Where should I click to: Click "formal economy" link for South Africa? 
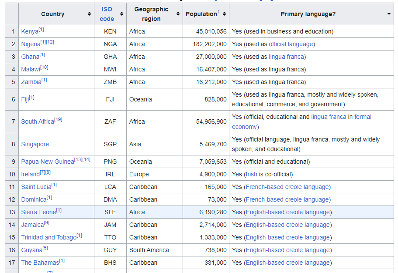click(363, 117)
